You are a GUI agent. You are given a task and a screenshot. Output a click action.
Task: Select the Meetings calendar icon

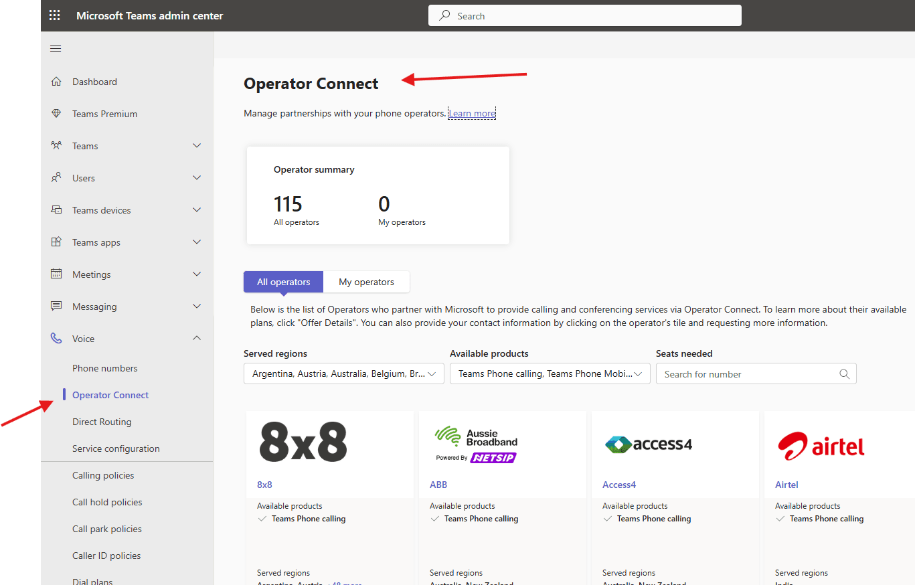[56, 274]
